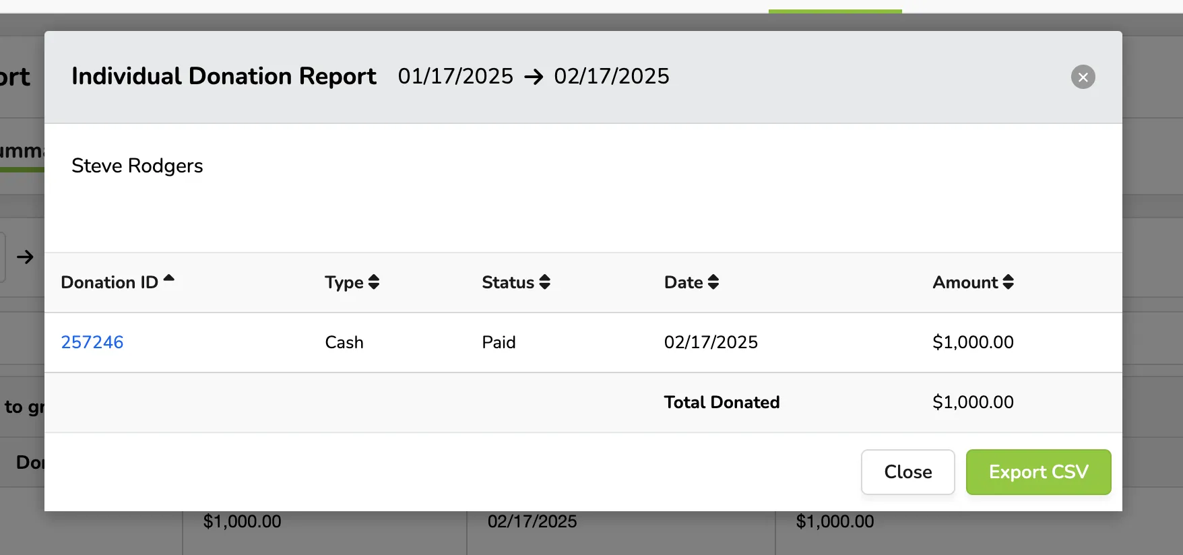Select the 02/17/2025 date cell in the table
The width and height of the screenshot is (1183, 555).
tap(711, 342)
